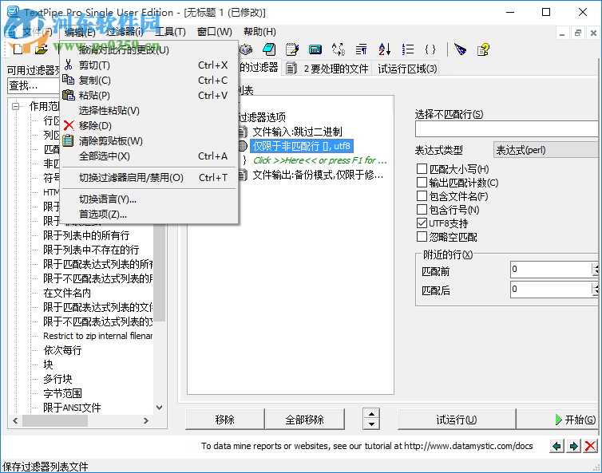Click the 匹配后 spinner arrows

595,289
